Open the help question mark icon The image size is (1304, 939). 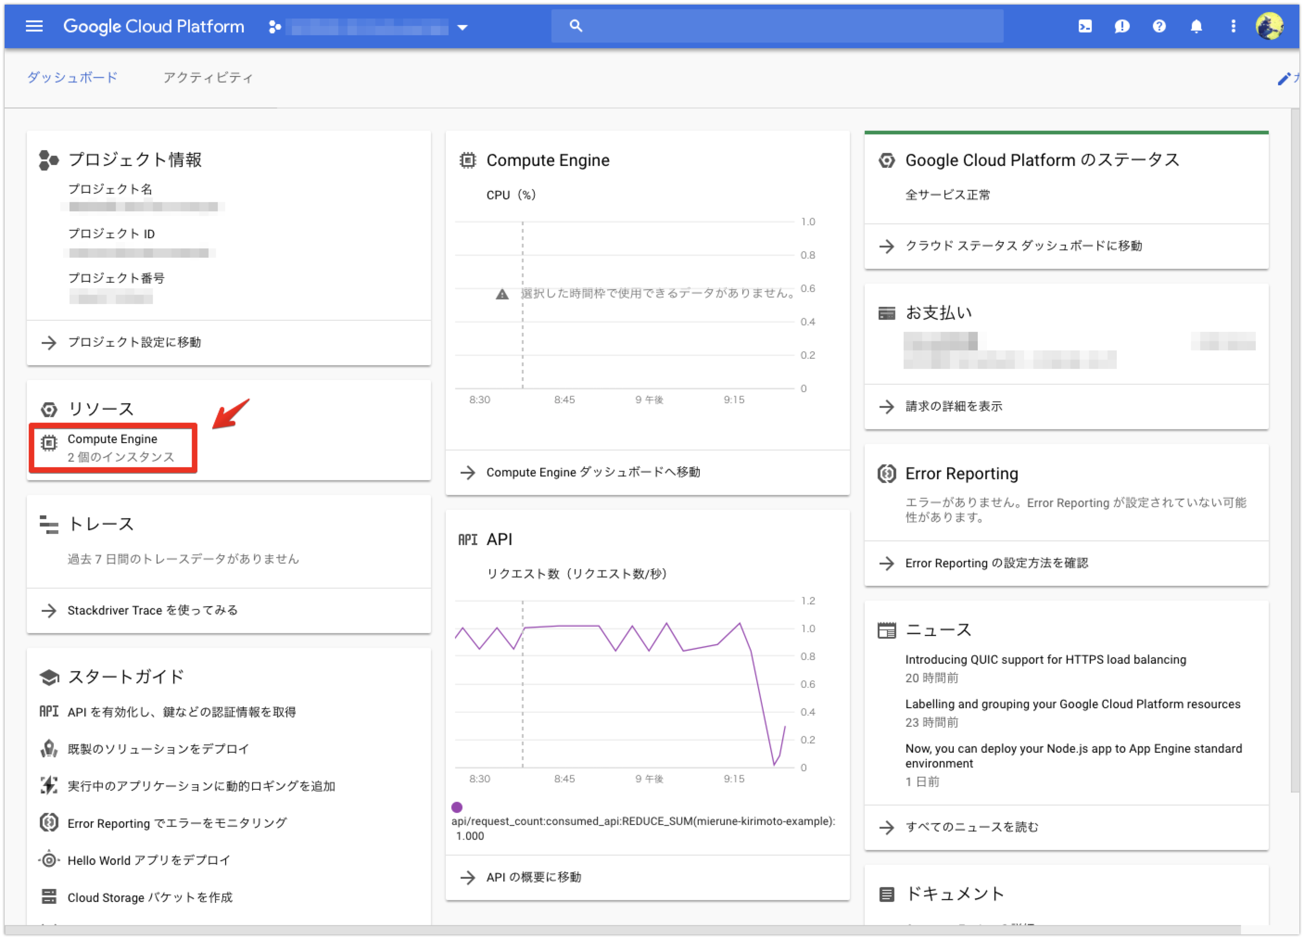coord(1158,26)
